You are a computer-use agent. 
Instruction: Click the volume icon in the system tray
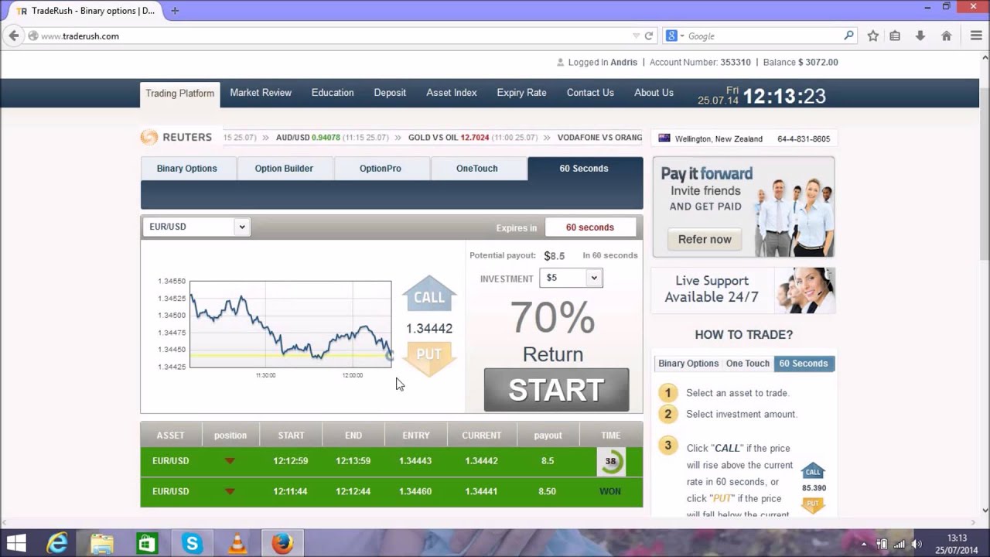pyautogui.click(x=917, y=544)
